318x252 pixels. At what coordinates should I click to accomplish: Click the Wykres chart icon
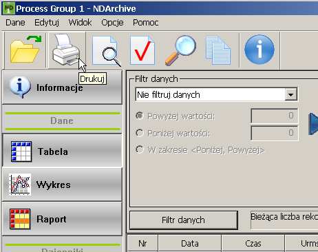[x=20, y=185]
